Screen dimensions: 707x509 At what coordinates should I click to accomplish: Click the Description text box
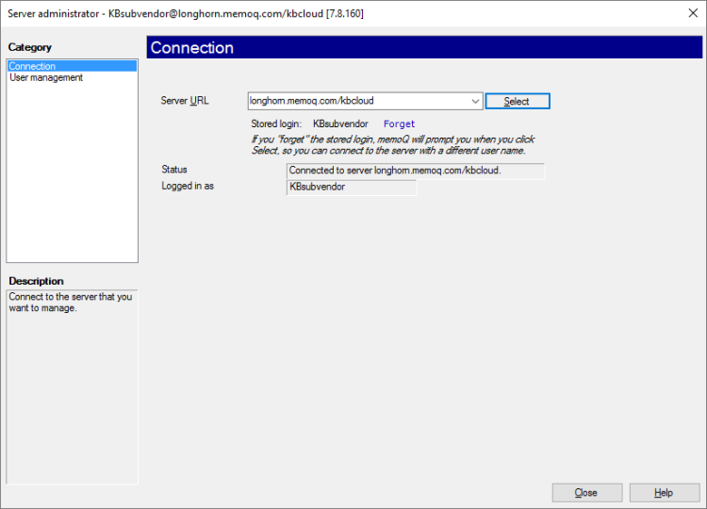click(x=72, y=377)
